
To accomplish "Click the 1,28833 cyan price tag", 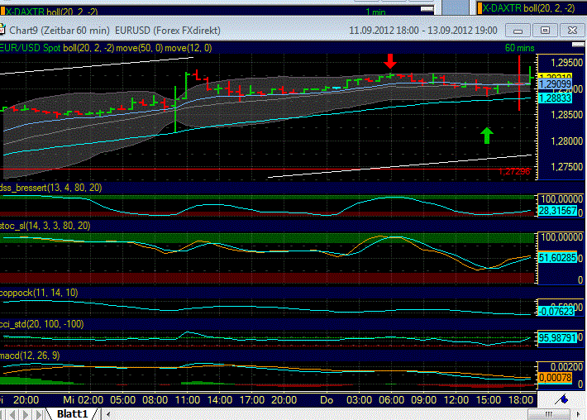I will tap(556, 98).
